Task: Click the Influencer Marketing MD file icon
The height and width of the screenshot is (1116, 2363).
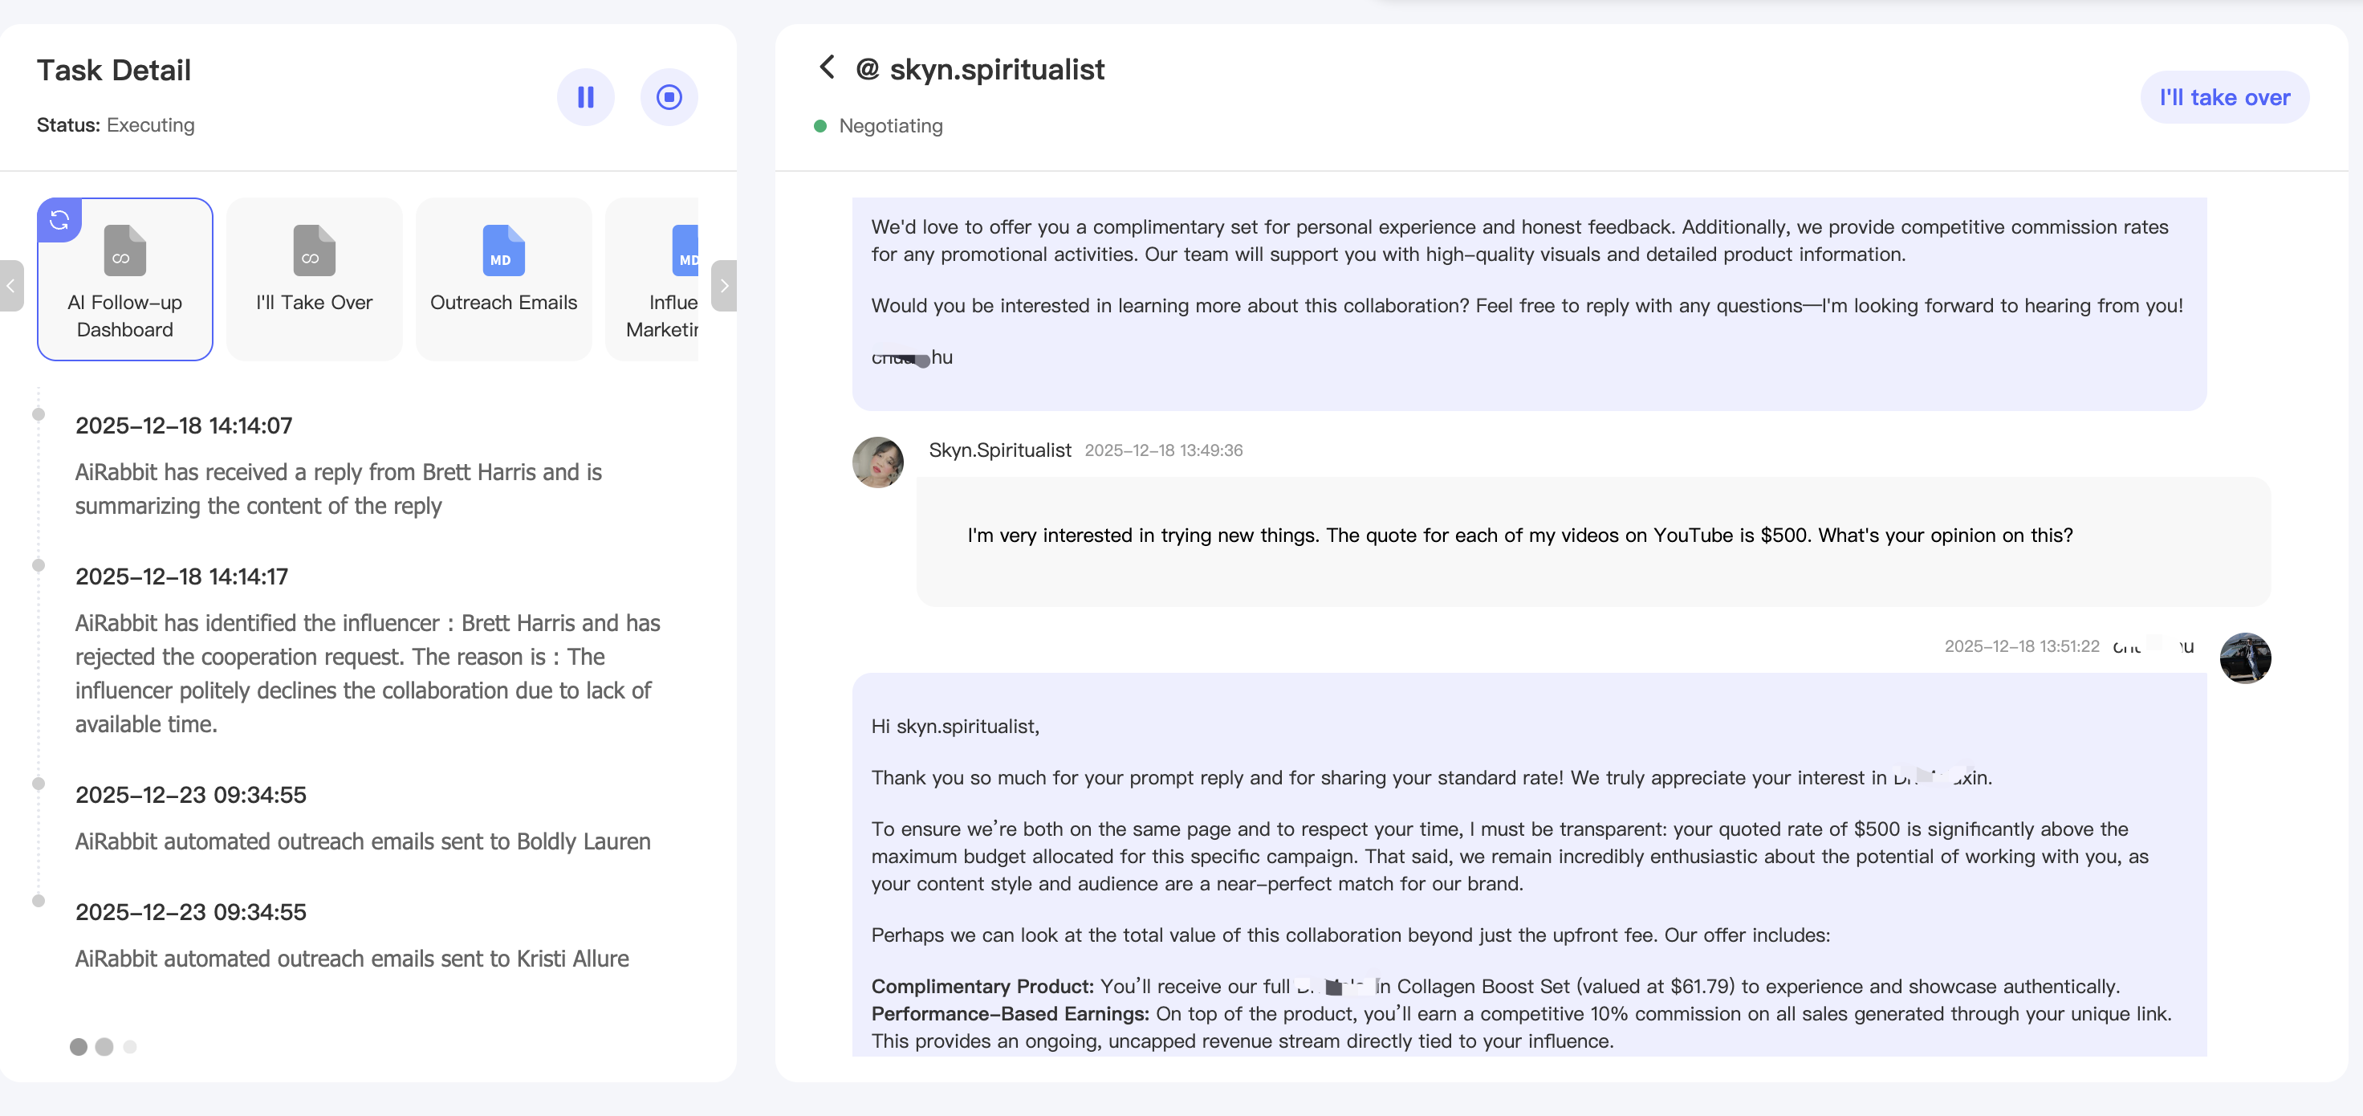Action: tap(685, 250)
